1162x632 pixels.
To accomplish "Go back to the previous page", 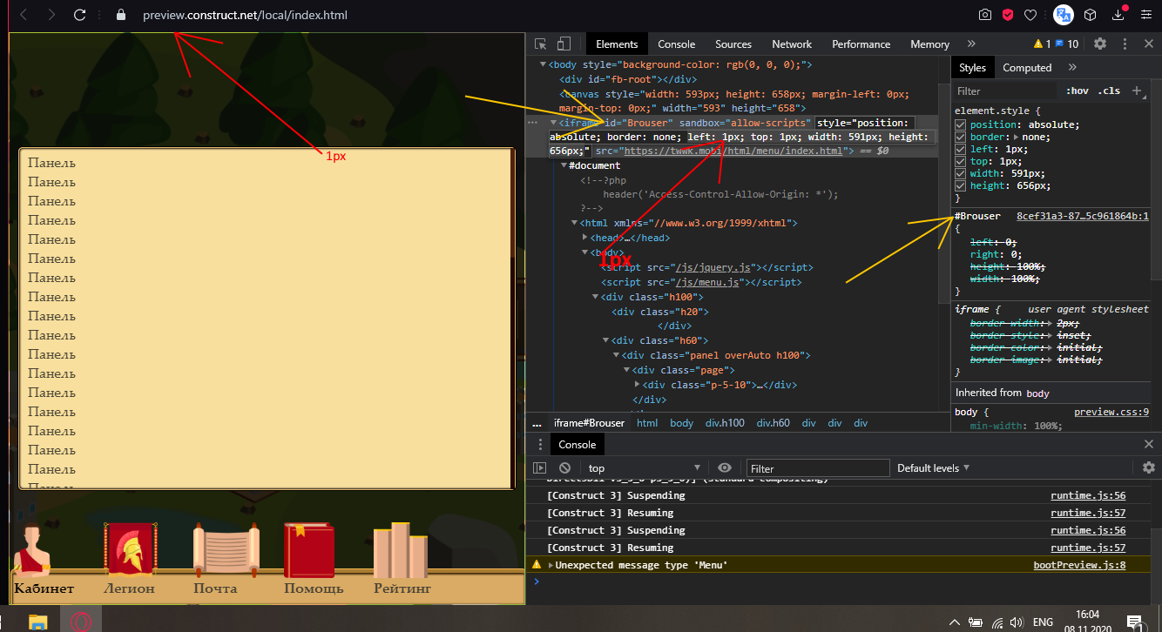I will pyautogui.click(x=24, y=15).
